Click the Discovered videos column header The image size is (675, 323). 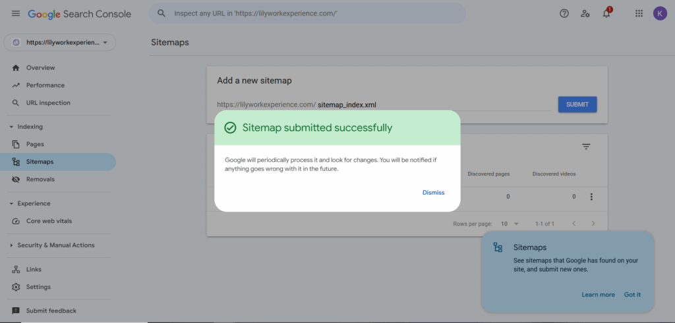tap(554, 174)
